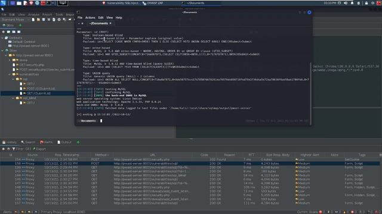Viewport: 382px width, 214px height.
Task: Click ZAP Session Properties toolbar icon
Action: tap(54, 20)
